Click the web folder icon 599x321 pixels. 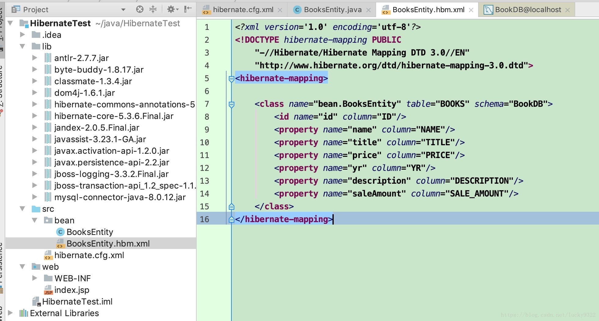click(x=36, y=267)
